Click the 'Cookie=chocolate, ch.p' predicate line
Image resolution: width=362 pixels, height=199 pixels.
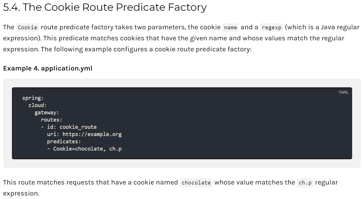coord(87,149)
